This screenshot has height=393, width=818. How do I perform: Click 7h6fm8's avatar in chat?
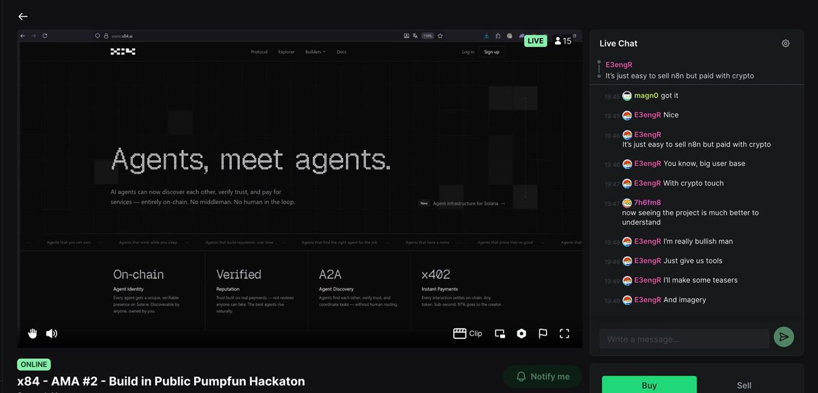(x=627, y=203)
